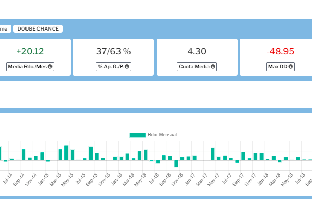The width and height of the screenshot is (312, 205).
Task: Click the Sep-17 axis label
Action: [238, 180]
